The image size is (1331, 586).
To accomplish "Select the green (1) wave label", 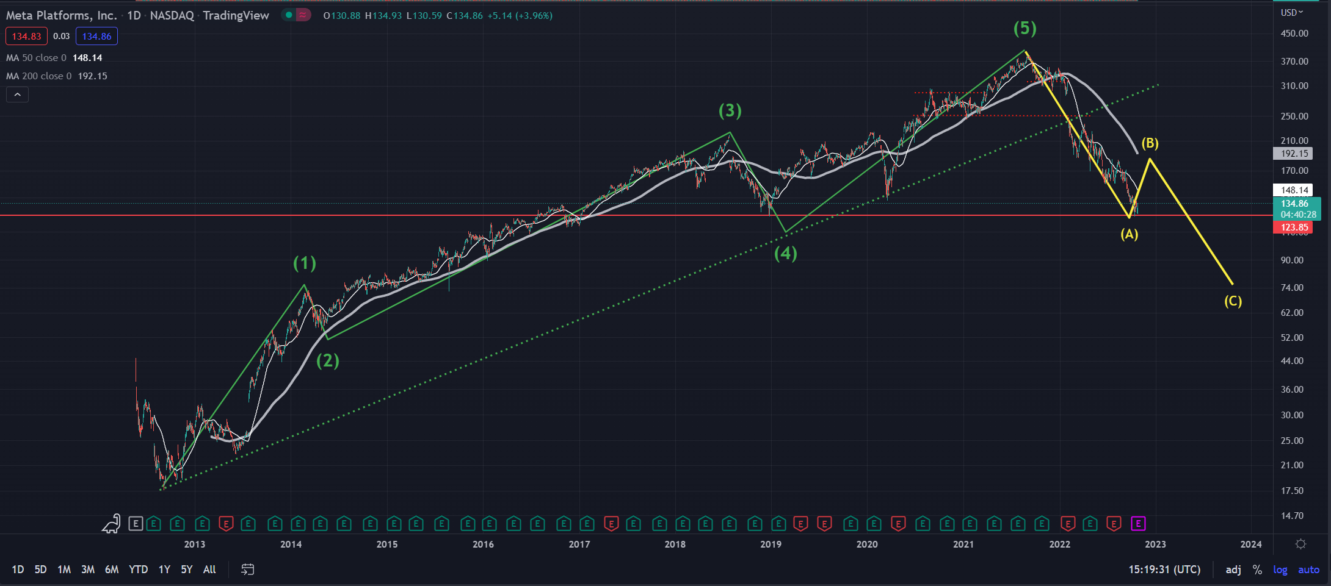I will [305, 263].
